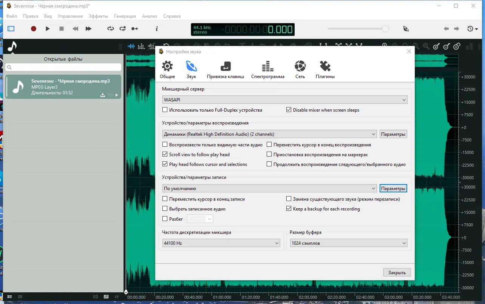Image resolution: width=485 pixels, height=304 pixels.
Task: Enable Приостановка воспроизведения на маркерах
Action: [x=269, y=155]
